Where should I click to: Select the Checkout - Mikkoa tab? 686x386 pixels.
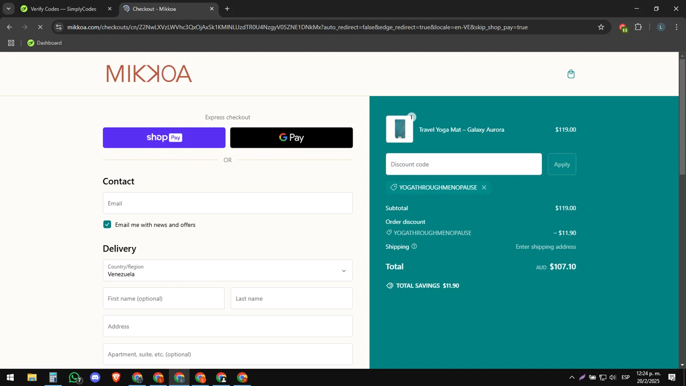154,9
